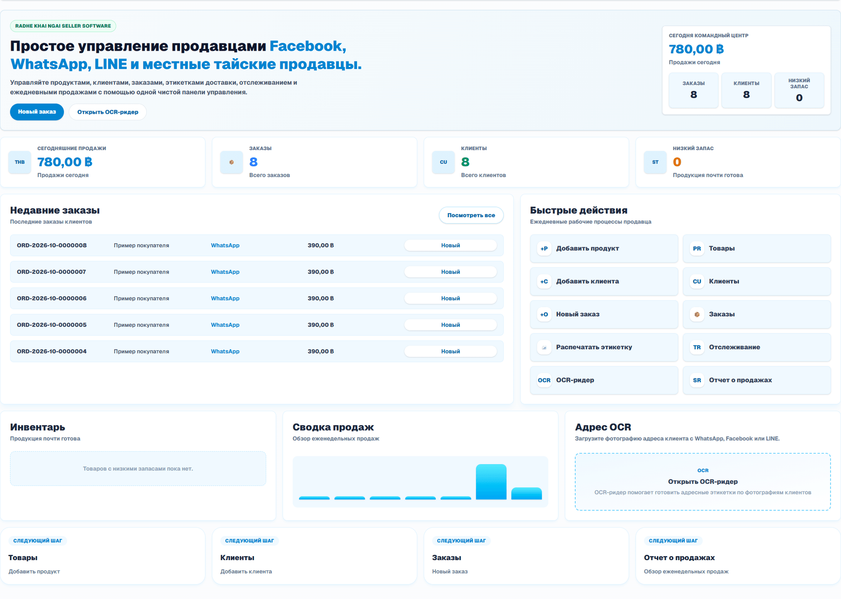The width and height of the screenshot is (841, 599).
Task: Click the CU icon in Клиенты stat card
Action: (443, 162)
